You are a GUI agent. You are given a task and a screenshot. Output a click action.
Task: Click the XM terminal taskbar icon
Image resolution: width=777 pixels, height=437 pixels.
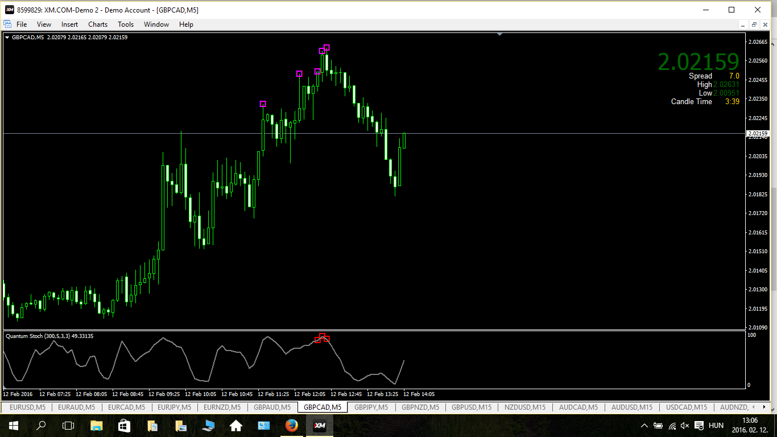tap(320, 426)
